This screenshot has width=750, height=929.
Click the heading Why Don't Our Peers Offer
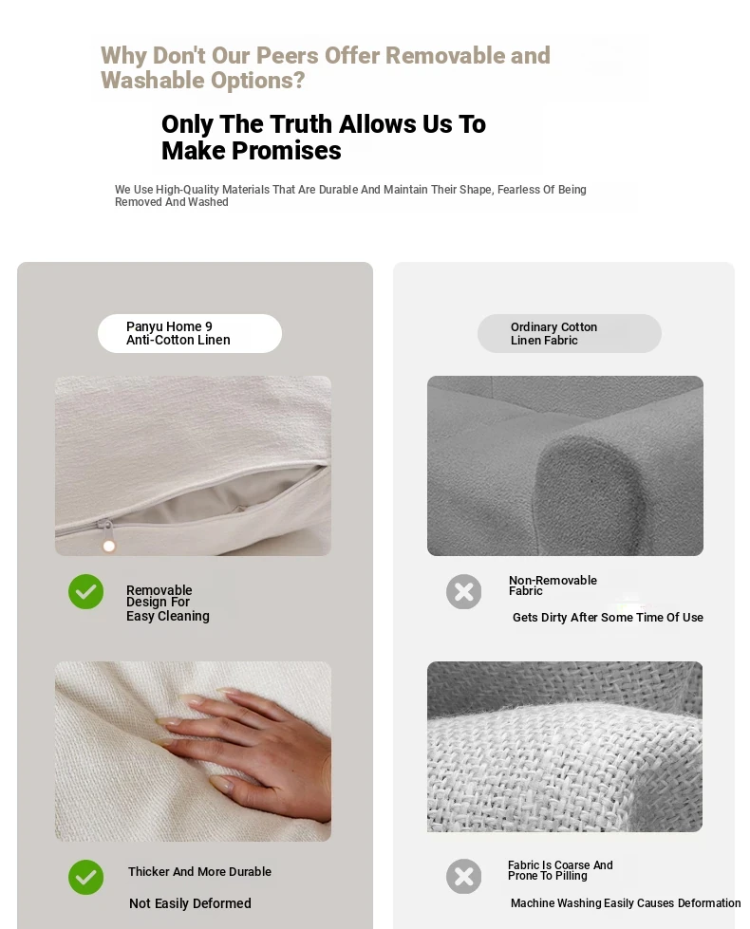point(326,67)
